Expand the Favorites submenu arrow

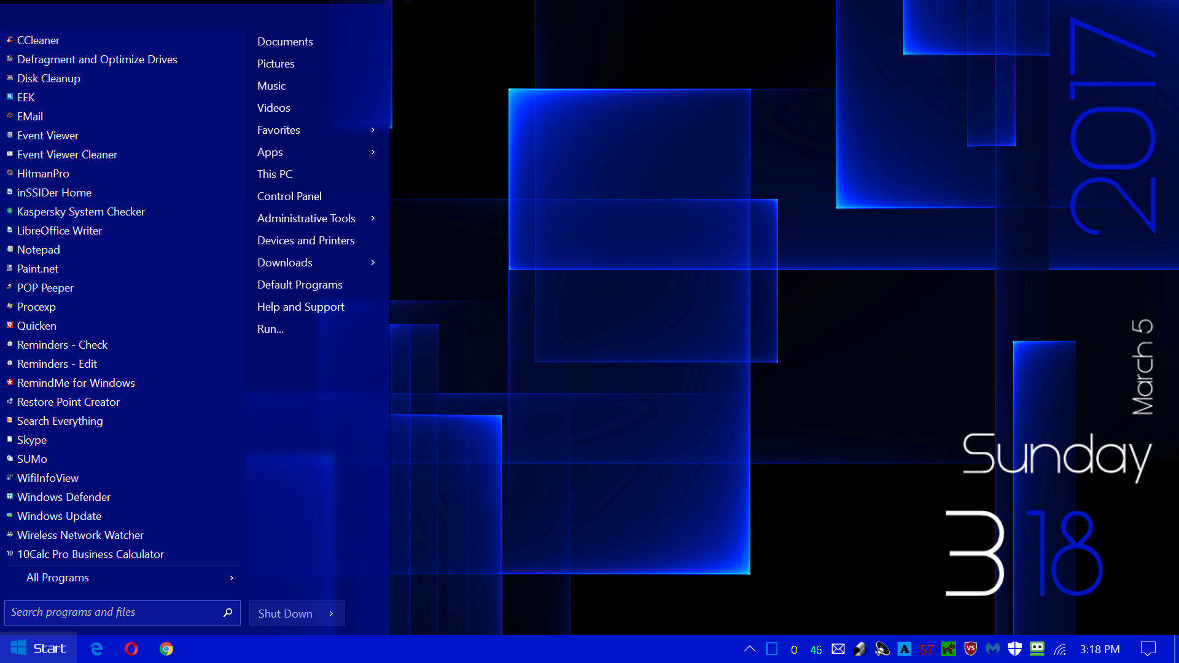373,130
